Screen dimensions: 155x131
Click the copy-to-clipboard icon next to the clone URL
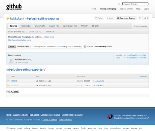[x=85, y=46]
